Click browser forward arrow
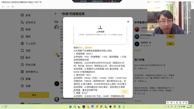Screen dimensions: 194x109 tap(8, 7)
